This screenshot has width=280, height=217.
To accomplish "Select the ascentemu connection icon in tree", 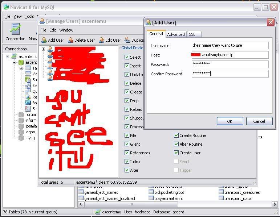I will tap(14, 57).
